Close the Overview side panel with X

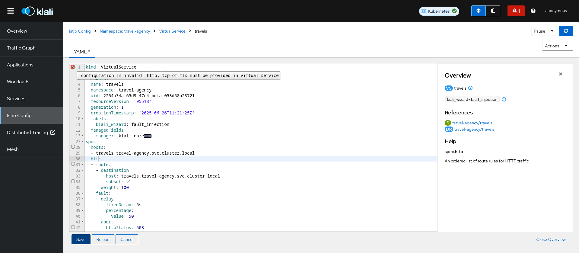click(560, 74)
